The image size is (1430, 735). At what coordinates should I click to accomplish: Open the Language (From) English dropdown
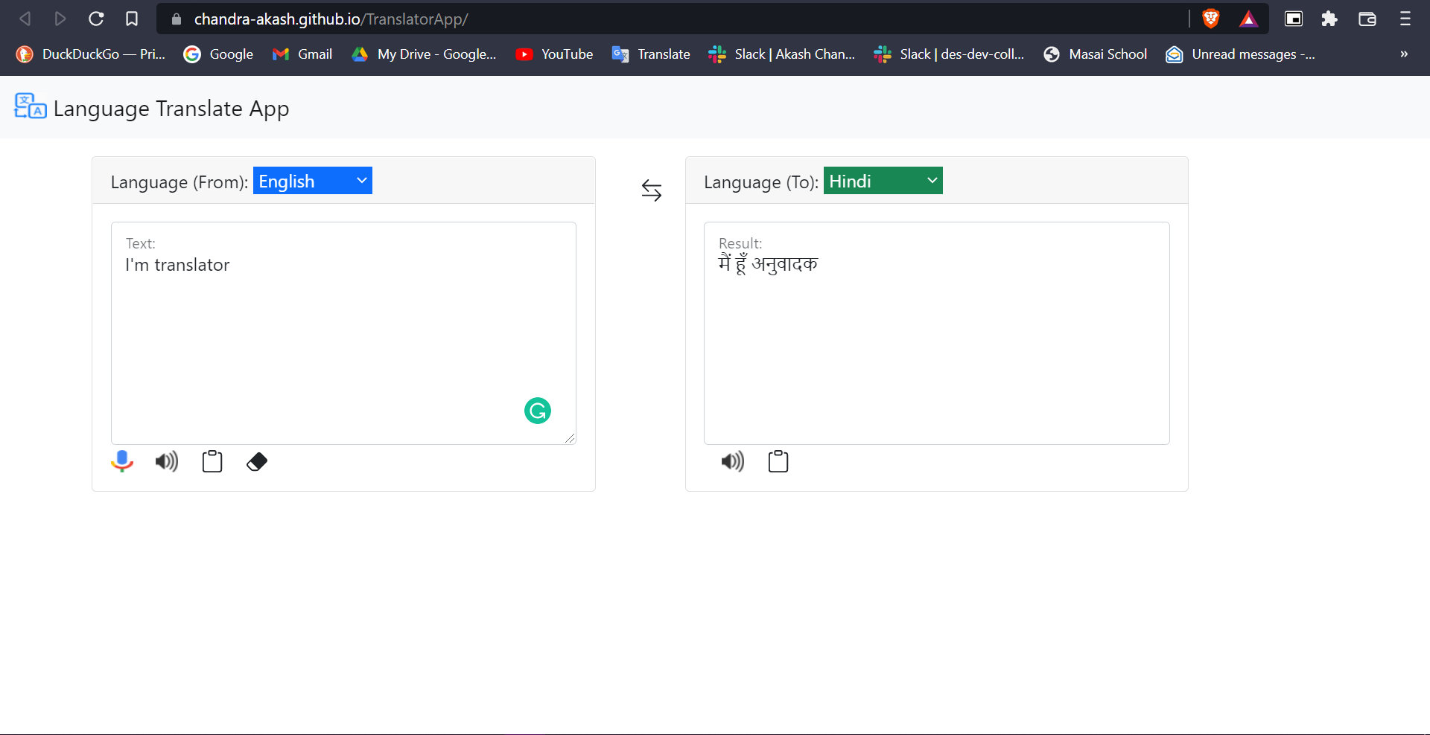coord(313,181)
